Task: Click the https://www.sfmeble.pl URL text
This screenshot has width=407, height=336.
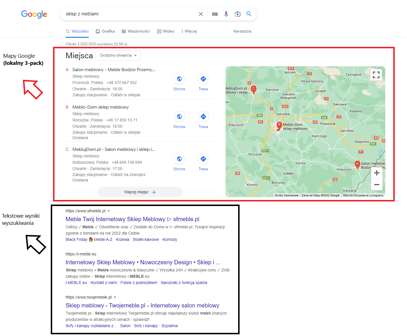Action: click(86, 211)
